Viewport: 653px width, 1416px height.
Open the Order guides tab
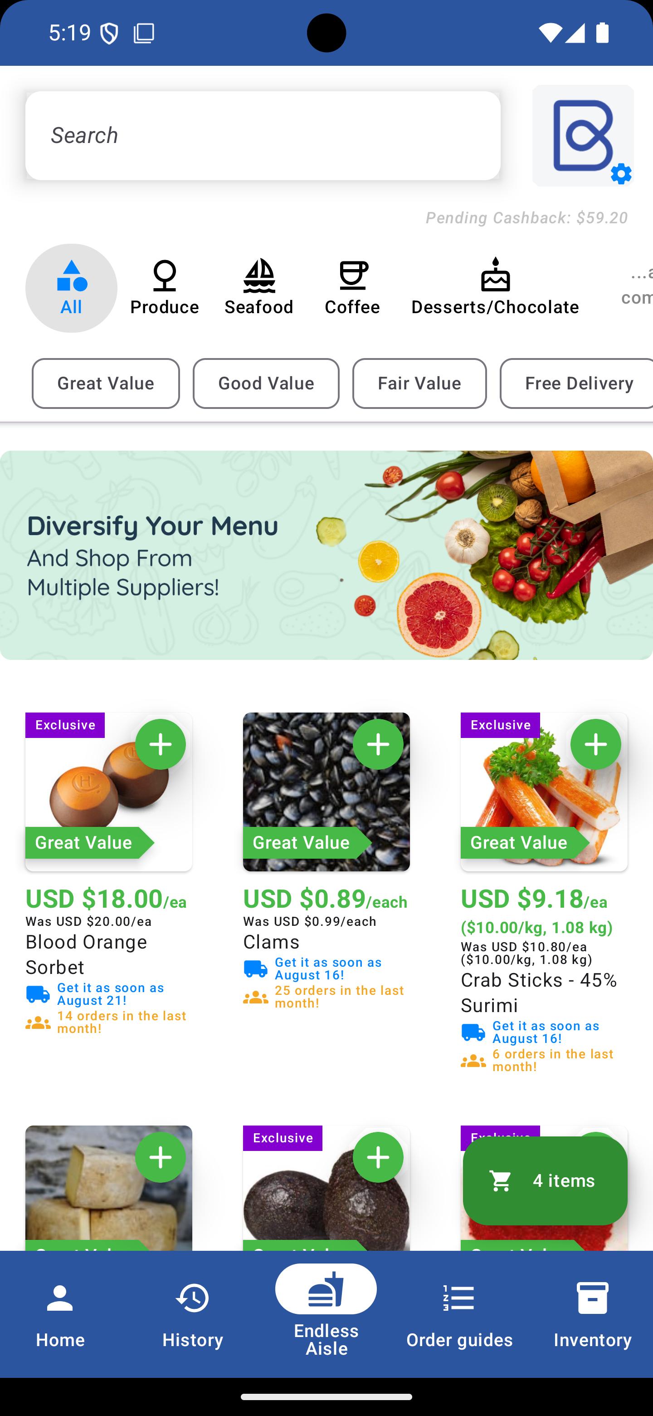(x=459, y=1315)
